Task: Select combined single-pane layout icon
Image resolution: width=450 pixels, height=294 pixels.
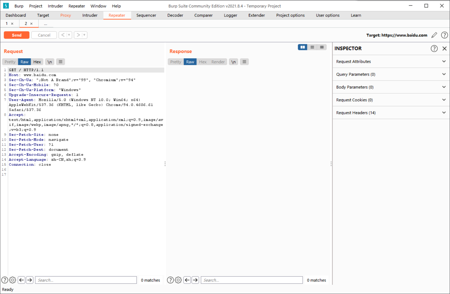Action: [322, 47]
